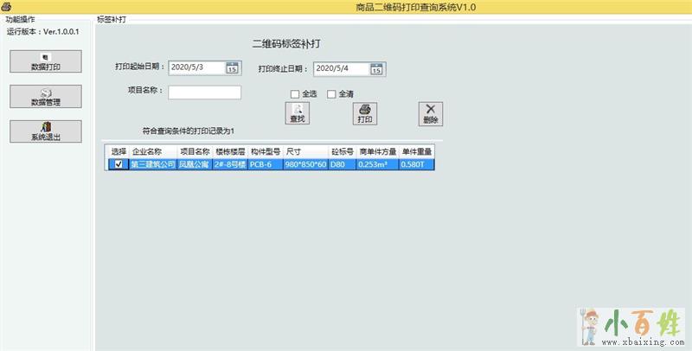
Task: Uncheck the selection box in the record row
Action: 119,164
